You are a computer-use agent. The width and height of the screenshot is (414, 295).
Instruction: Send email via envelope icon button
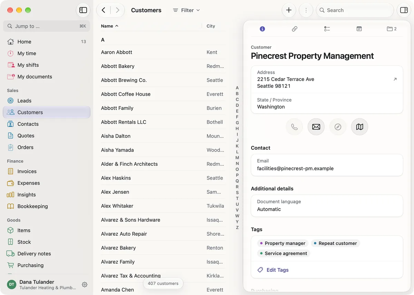[x=316, y=127]
